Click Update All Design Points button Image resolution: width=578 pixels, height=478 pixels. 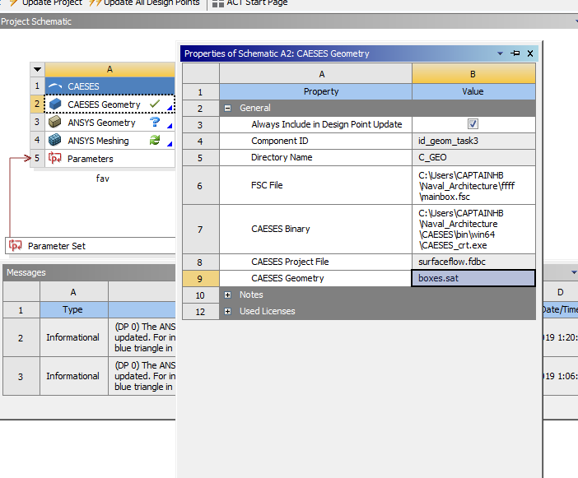tap(145, 3)
